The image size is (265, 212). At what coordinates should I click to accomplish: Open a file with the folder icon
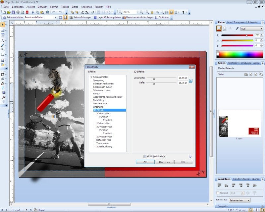[x=9, y=12]
